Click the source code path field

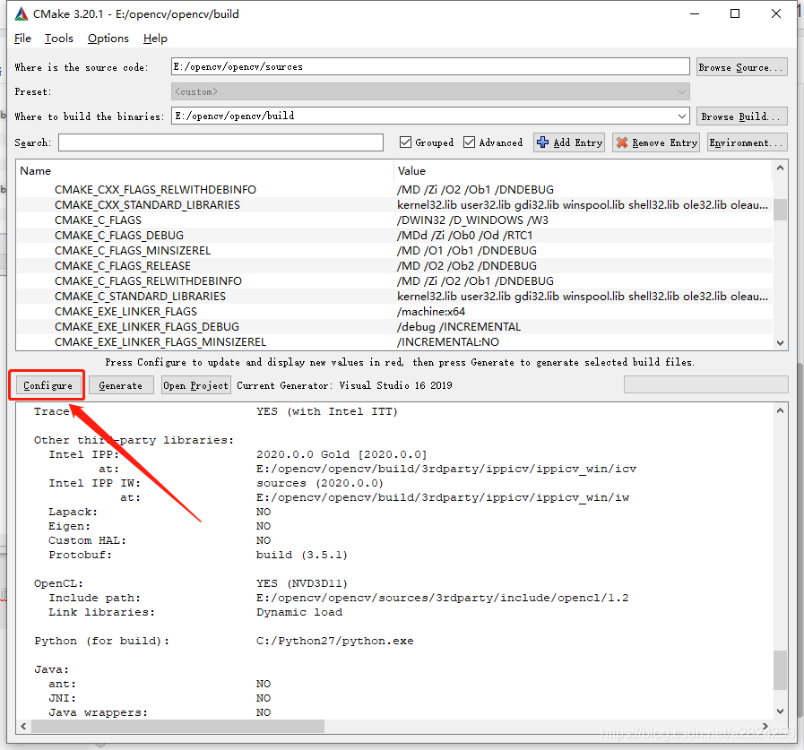[430, 66]
